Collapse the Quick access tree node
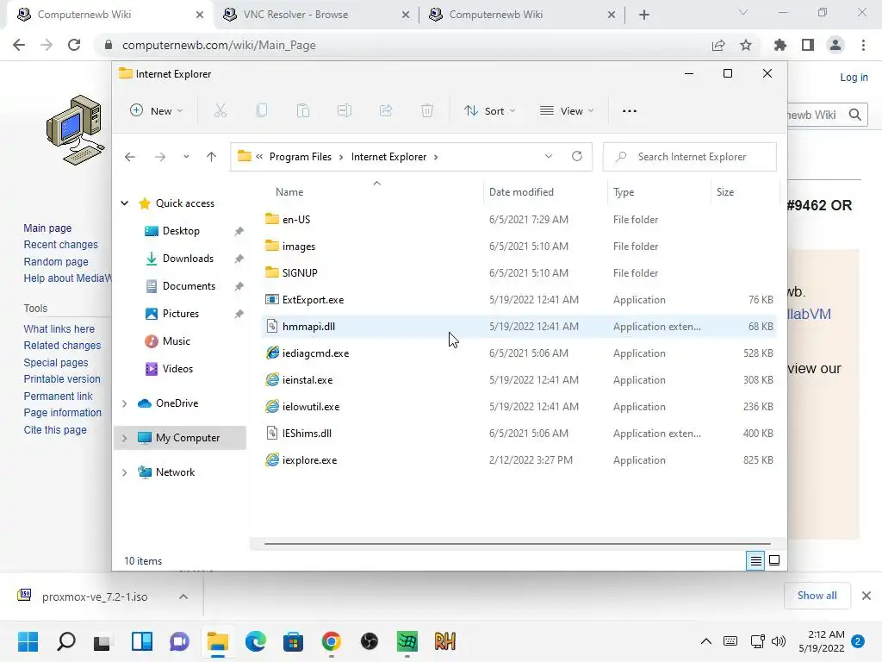 click(x=124, y=203)
